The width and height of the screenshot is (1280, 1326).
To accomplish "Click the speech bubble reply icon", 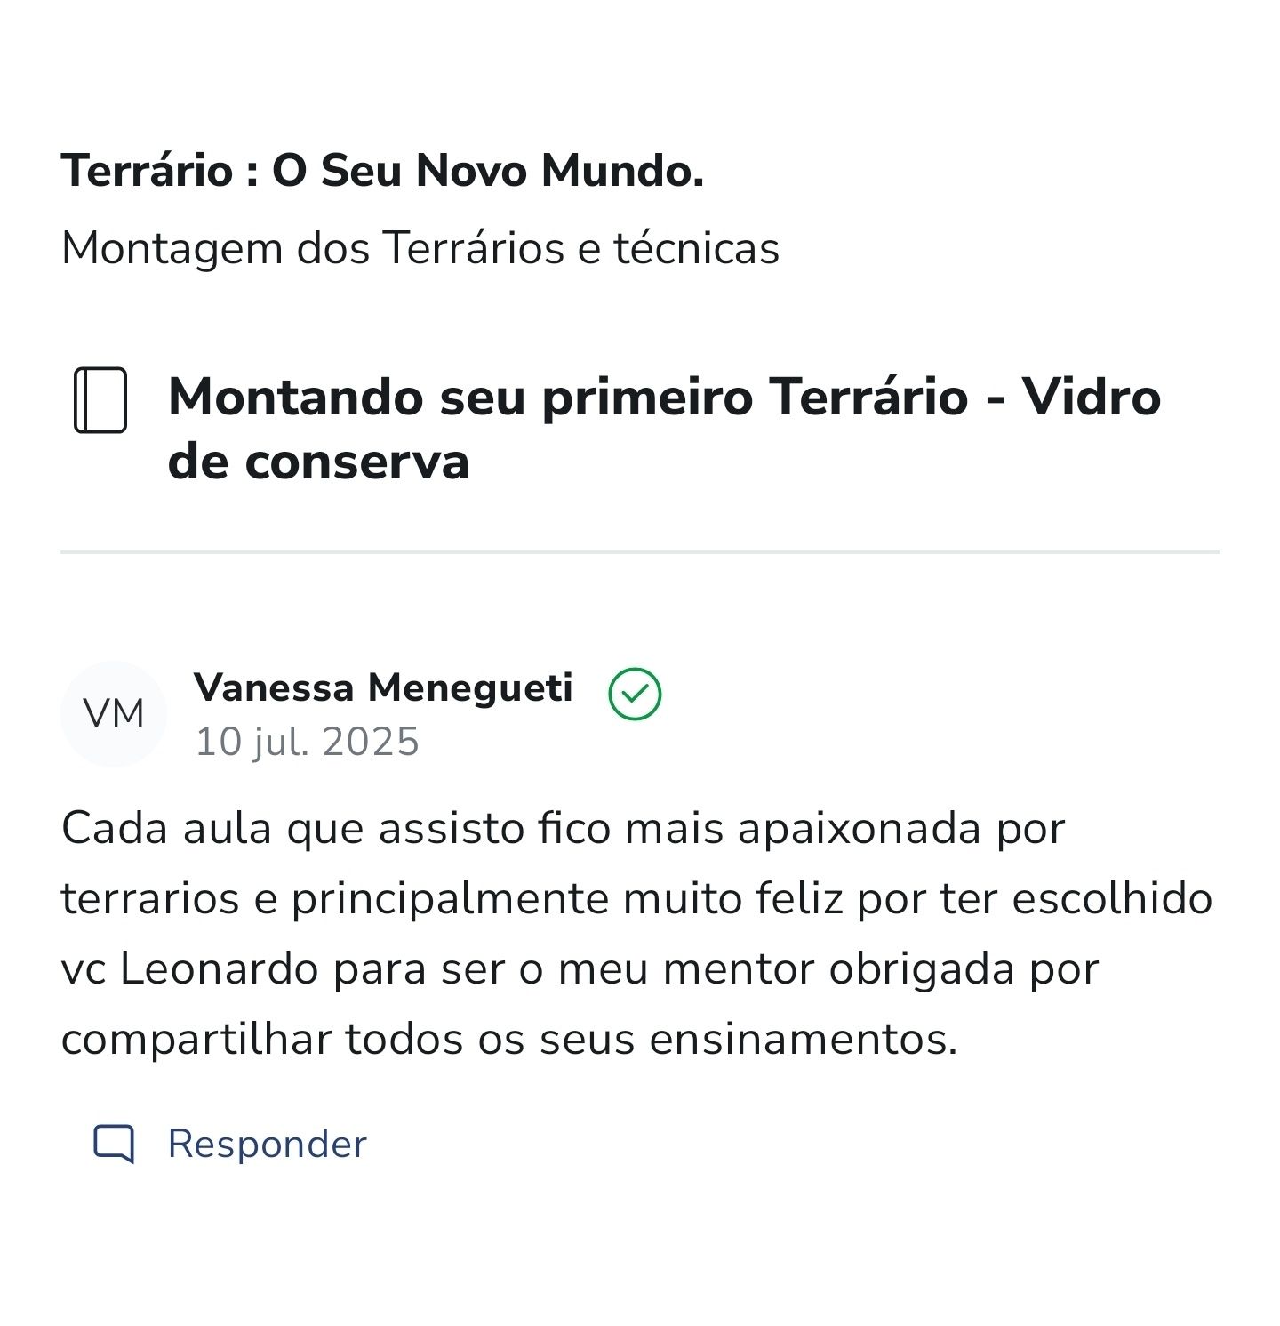I will (x=115, y=1144).
